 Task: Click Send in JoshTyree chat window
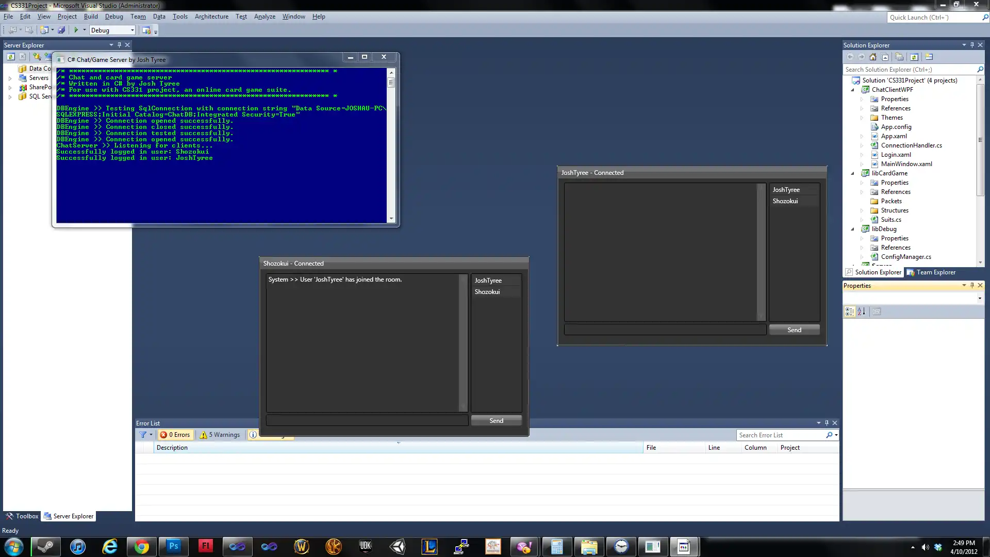tap(794, 330)
